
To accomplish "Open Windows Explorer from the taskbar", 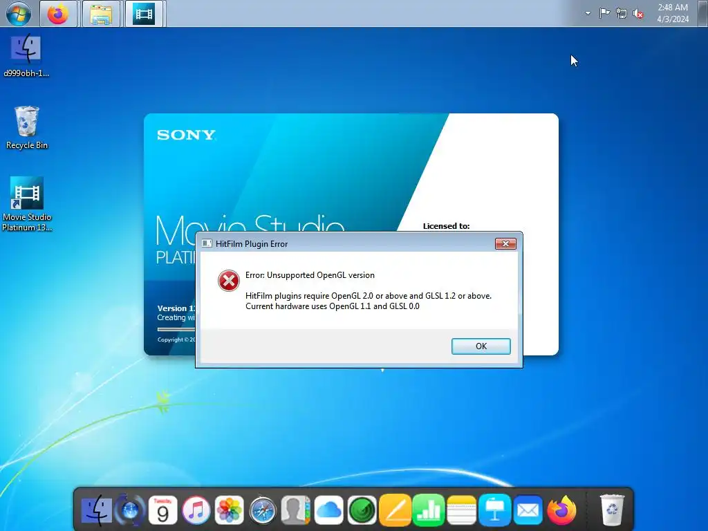I will [x=101, y=14].
